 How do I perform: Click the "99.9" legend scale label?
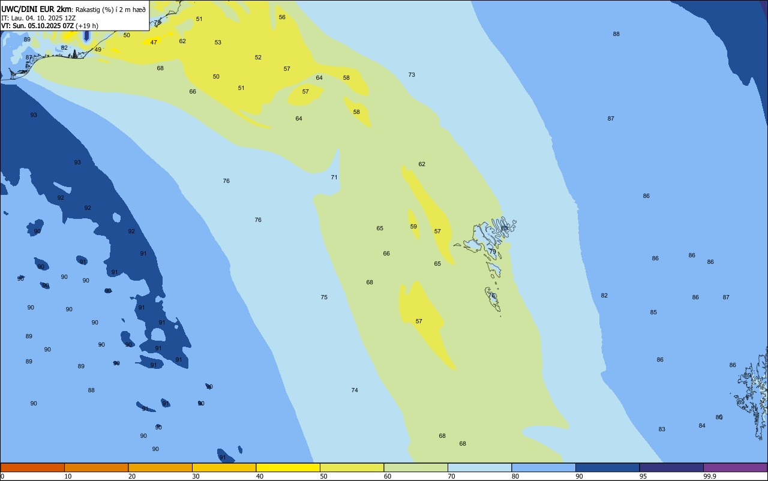(710, 476)
